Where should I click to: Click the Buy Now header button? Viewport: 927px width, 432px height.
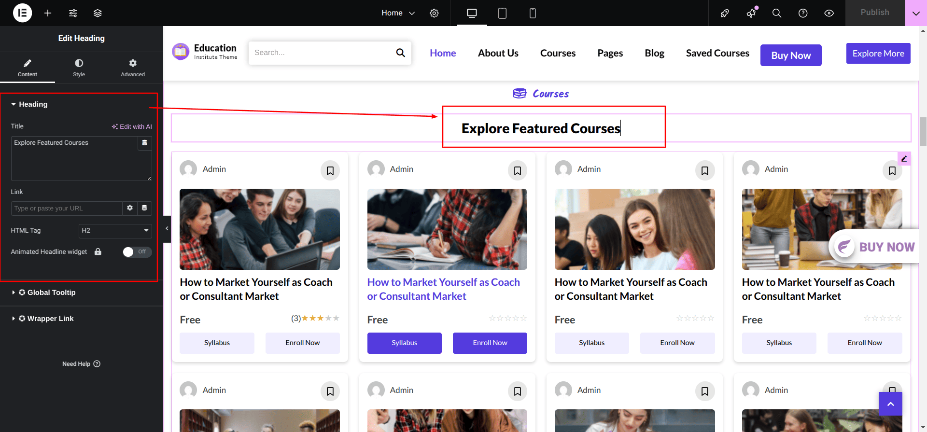(791, 56)
